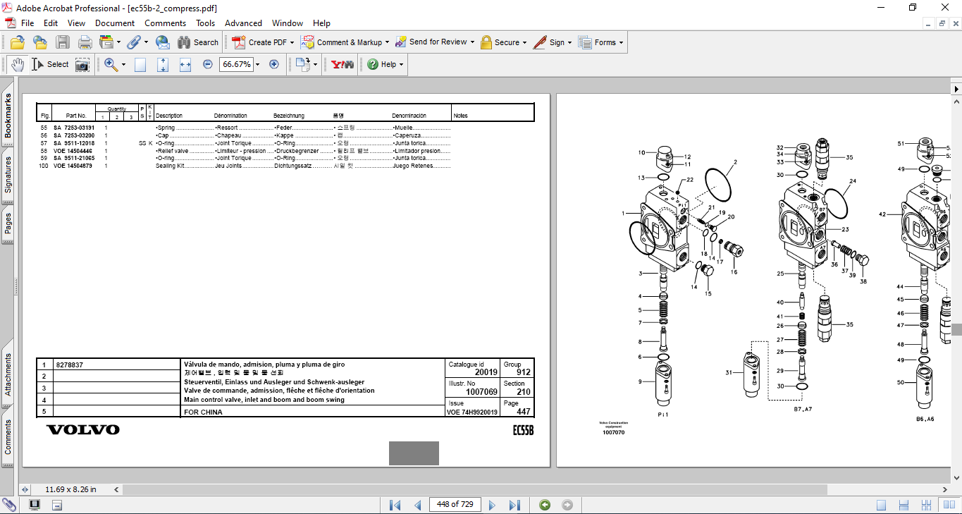This screenshot has height=514, width=962.
Task: Activate the Snapshot camera tool
Action: 82,64
